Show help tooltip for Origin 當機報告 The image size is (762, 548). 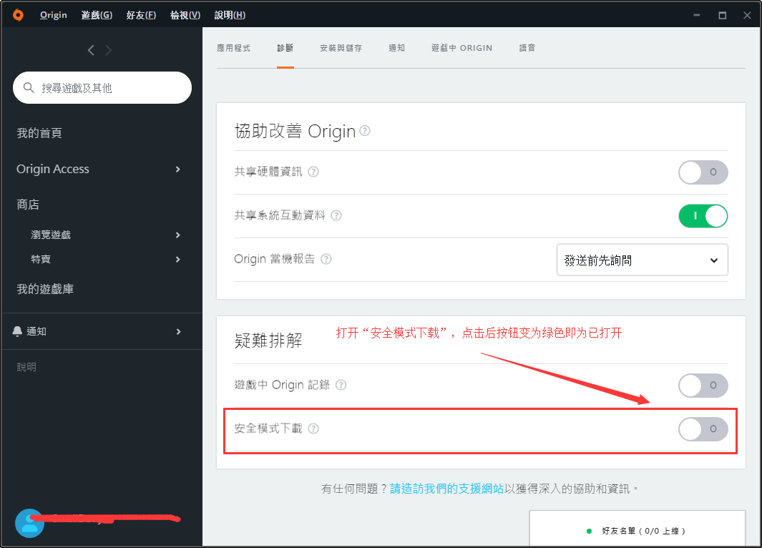[326, 259]
